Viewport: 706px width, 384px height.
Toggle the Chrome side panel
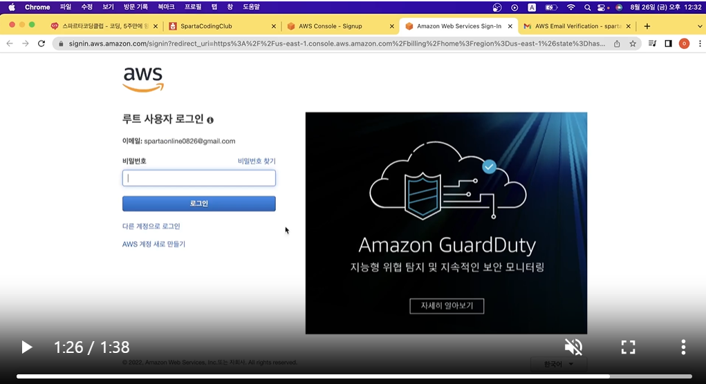point(668,44)
